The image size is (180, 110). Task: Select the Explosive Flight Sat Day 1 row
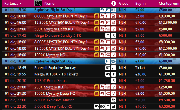coord(91,10)
